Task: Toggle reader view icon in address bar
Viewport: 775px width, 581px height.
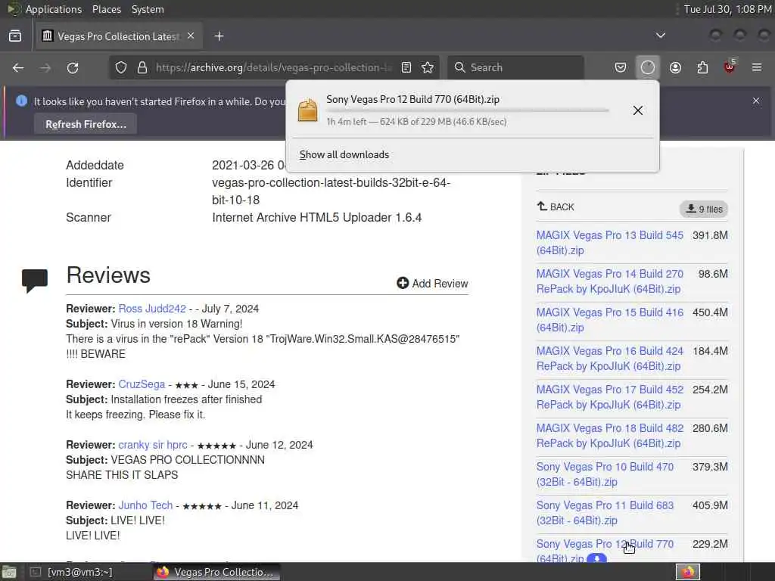Action: tap(406, 67)
